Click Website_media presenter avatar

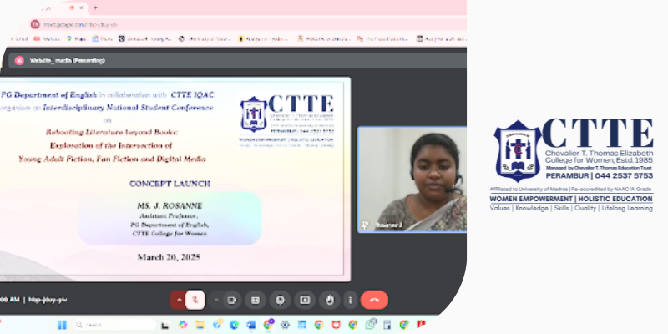19,60
